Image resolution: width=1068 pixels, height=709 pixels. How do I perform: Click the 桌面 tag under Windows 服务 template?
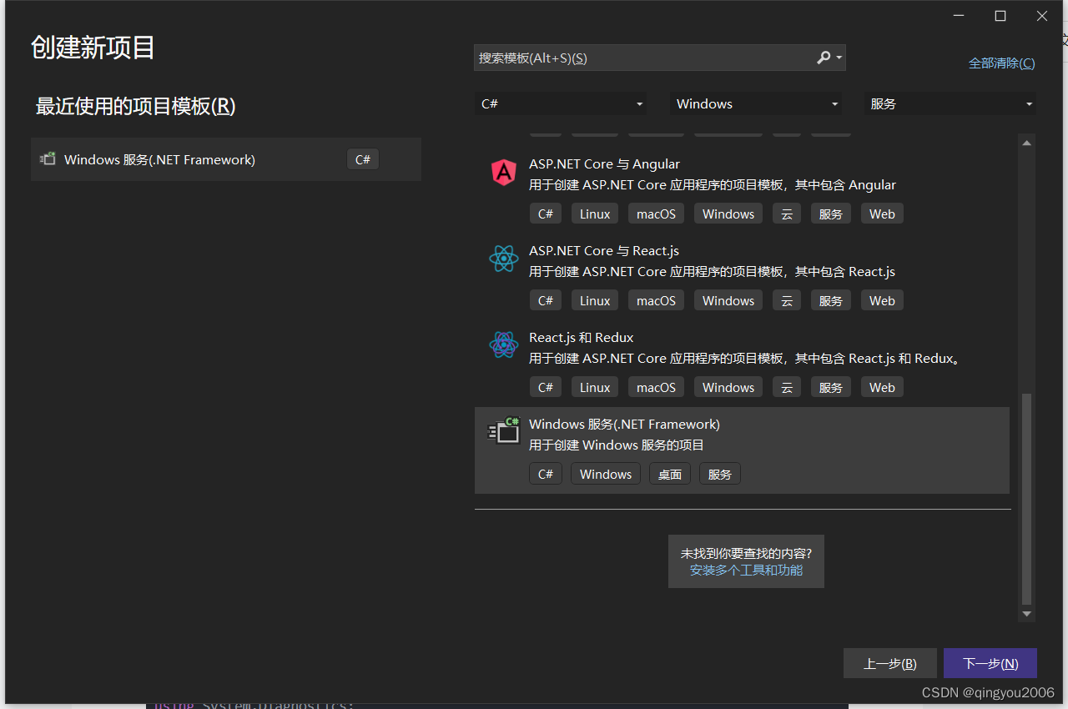coord(669,475)
